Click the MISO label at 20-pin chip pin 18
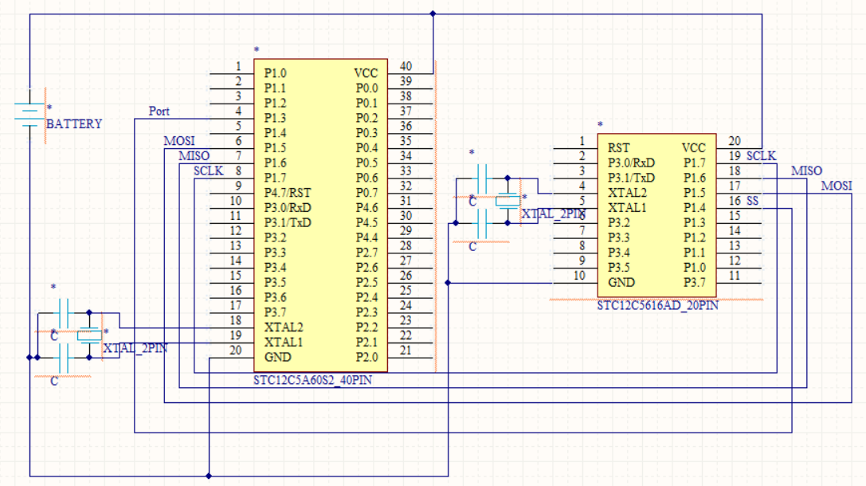 tap(806, 170)
